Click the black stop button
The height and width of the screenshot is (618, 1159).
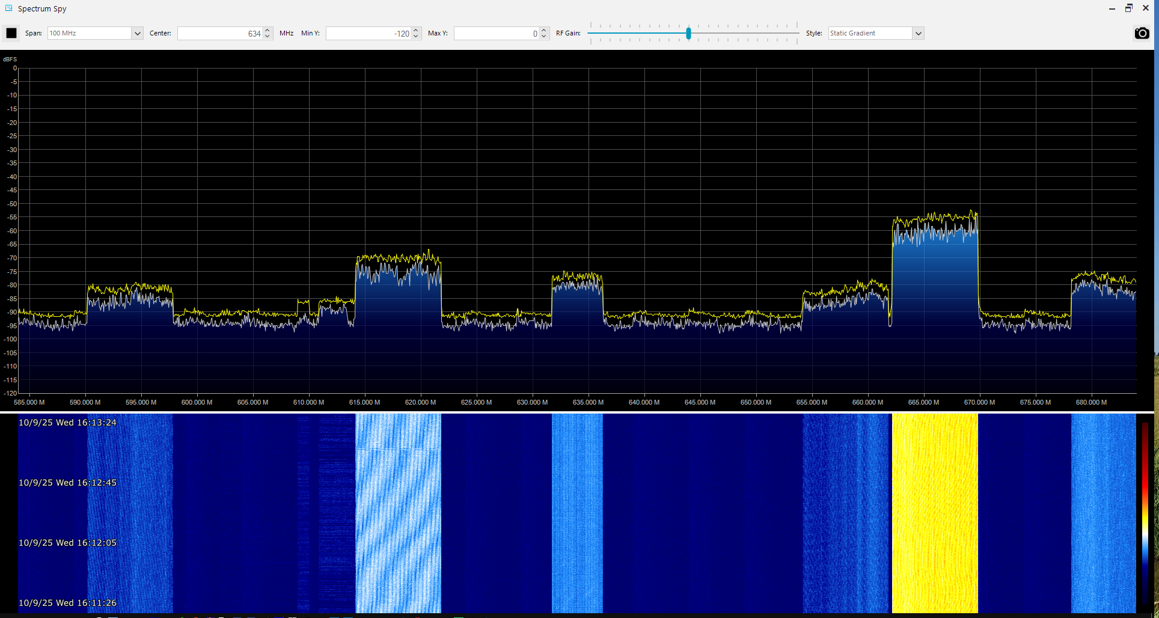(11, 33)
